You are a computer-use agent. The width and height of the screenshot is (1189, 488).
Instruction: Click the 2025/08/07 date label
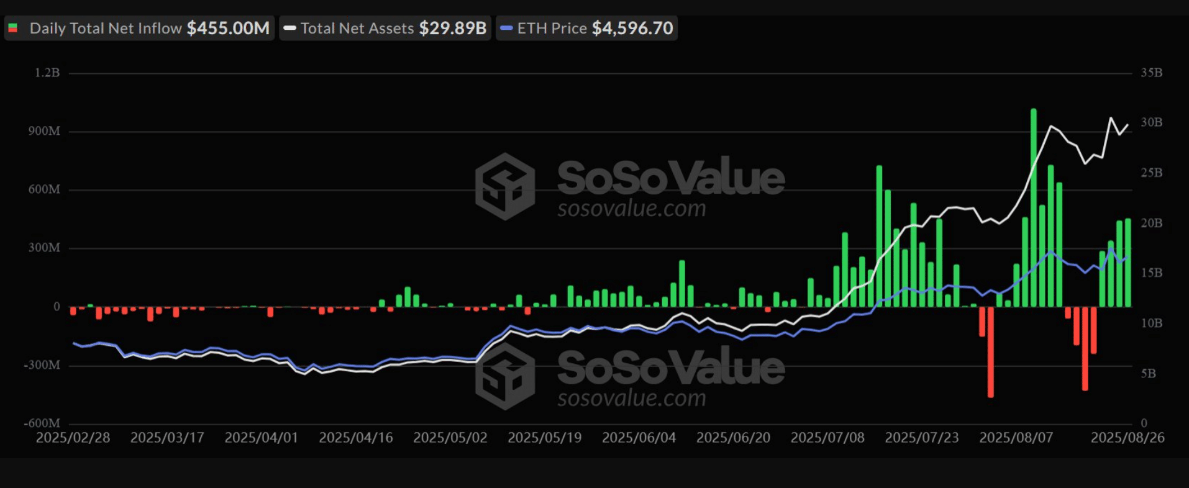[1017, 438]
